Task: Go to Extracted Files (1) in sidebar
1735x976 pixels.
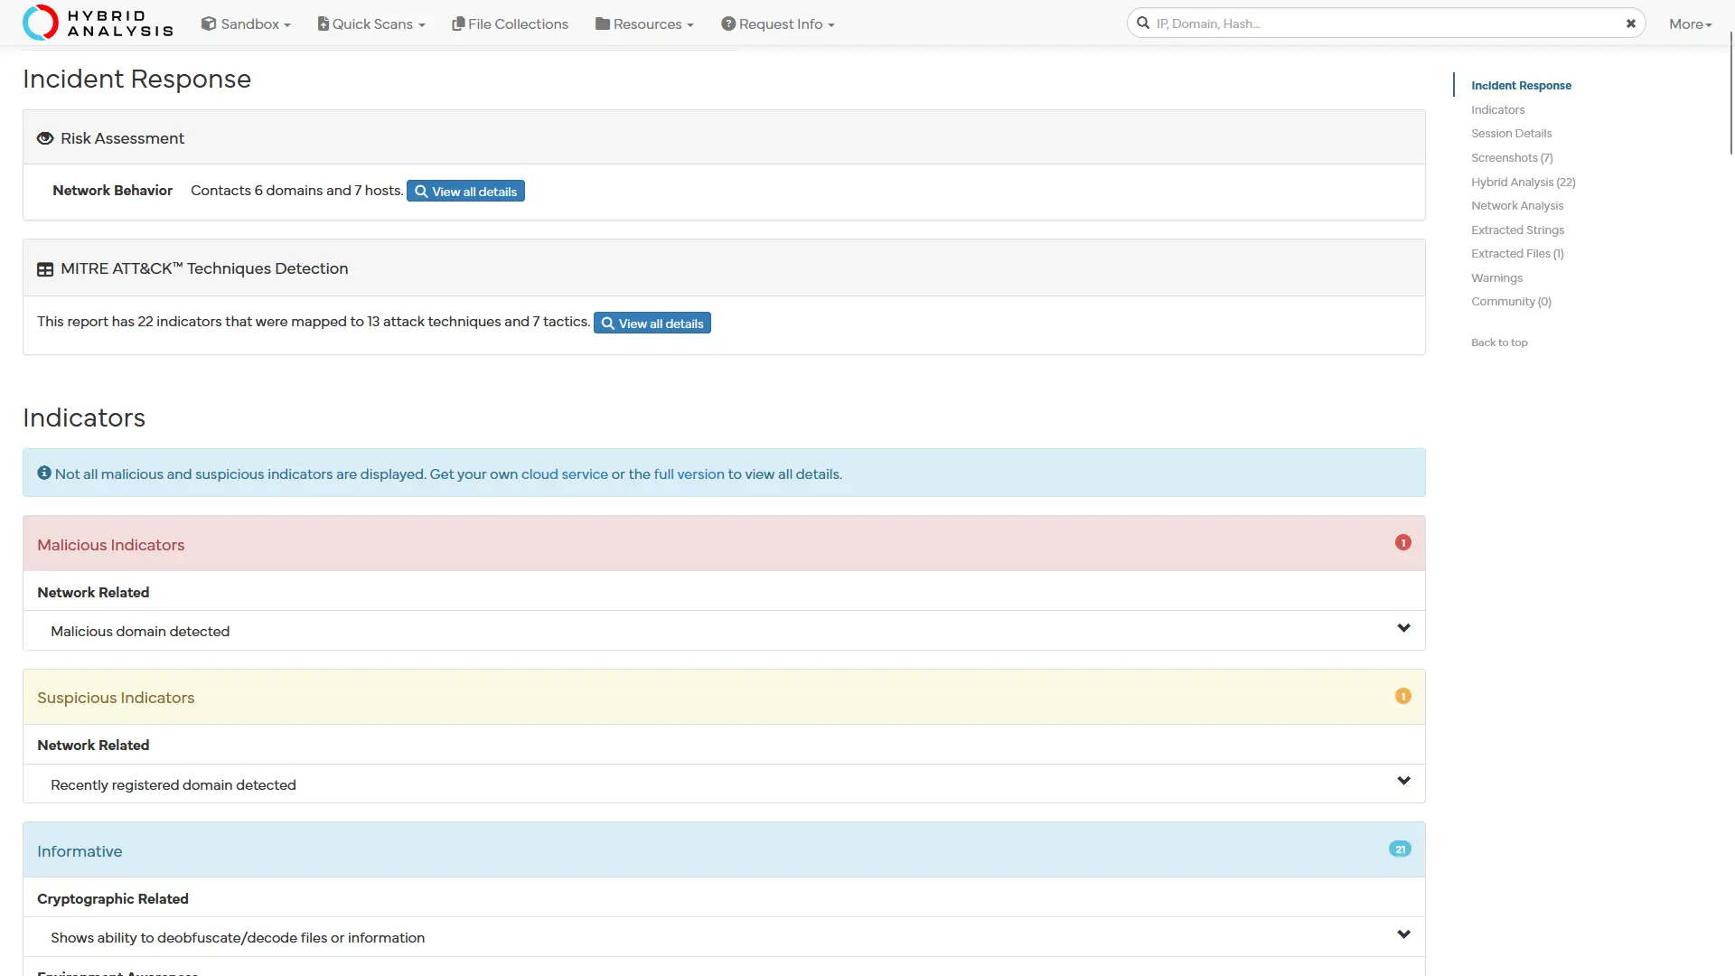Action: [x=1517, y=254]
